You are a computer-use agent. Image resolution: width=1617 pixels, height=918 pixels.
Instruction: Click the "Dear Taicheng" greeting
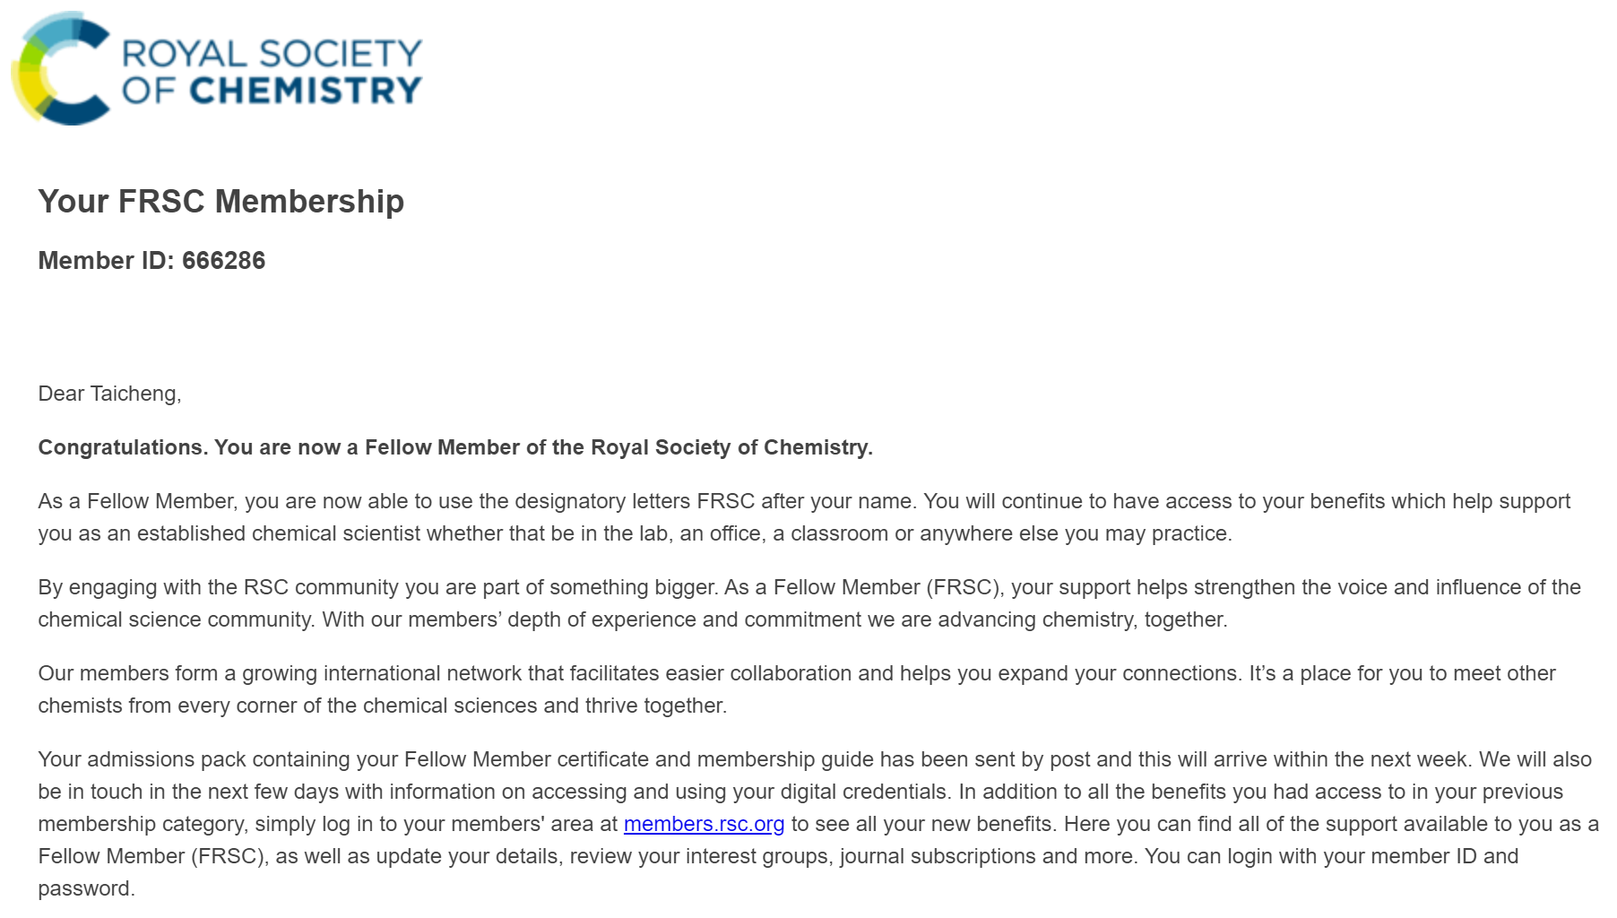109,394
